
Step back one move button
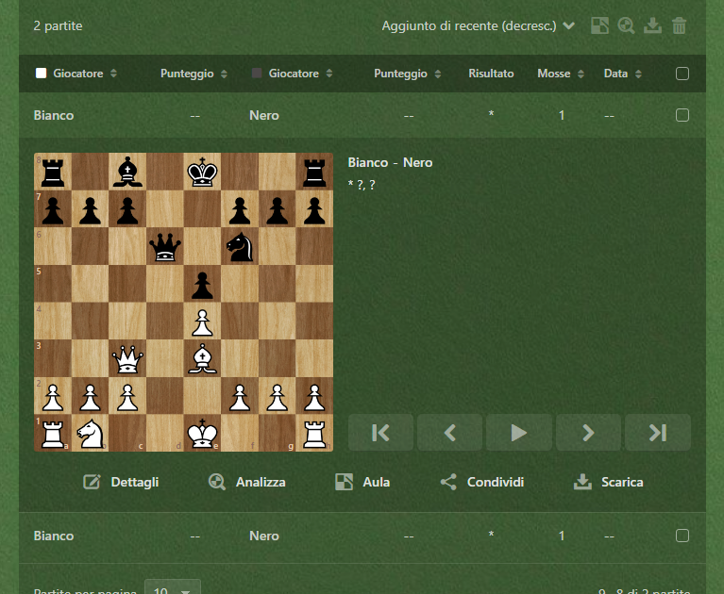(449, 433)
